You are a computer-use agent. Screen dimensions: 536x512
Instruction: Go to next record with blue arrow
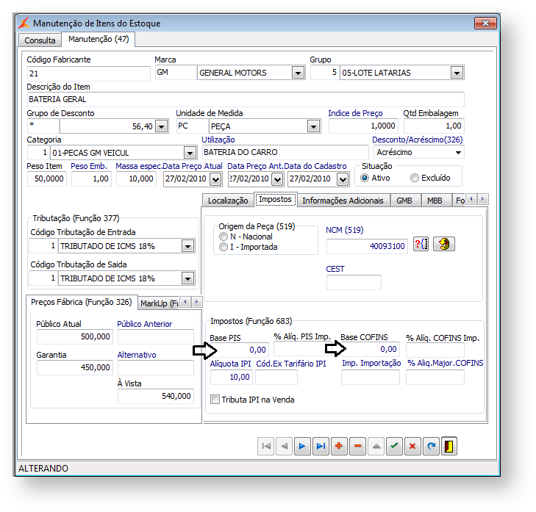tap(301, 445)
